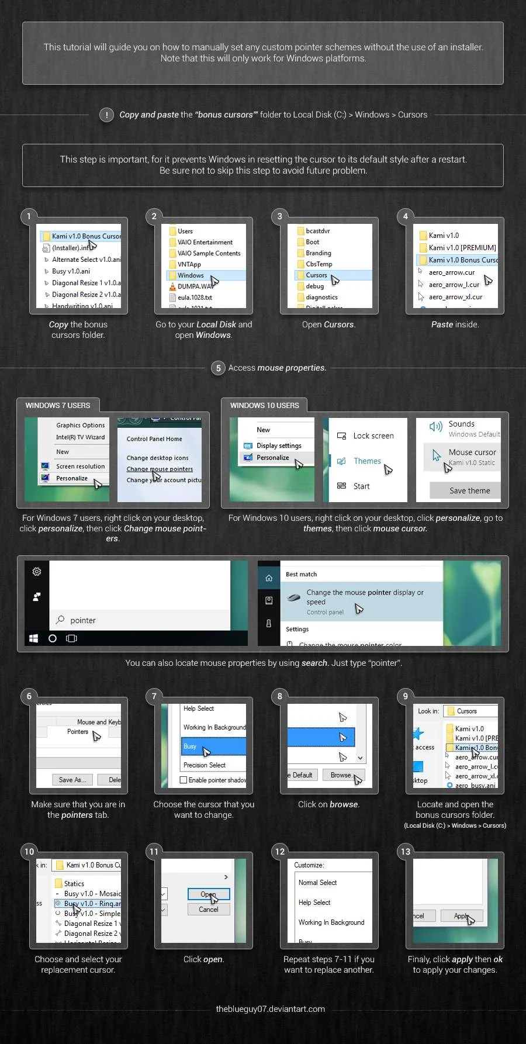Click the search box containing pointer

[x=140, y=620]
